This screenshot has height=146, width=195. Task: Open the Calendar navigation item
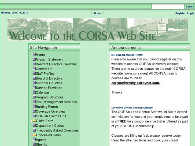pyautogui.click(x=42, y=92)
